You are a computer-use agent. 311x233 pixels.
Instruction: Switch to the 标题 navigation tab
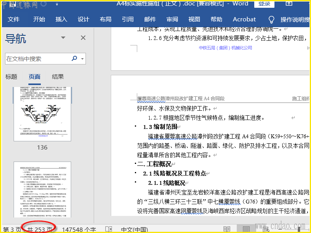[11, 77]
